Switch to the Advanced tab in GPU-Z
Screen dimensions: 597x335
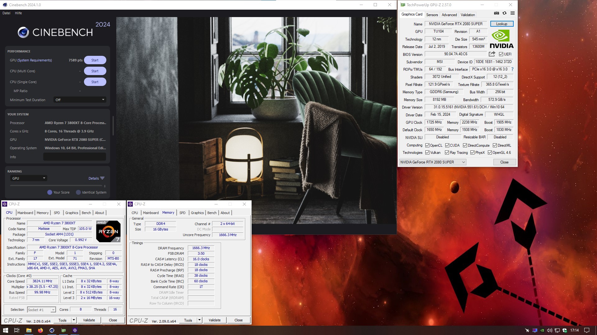pyautogui.click(x=449, y=15)
